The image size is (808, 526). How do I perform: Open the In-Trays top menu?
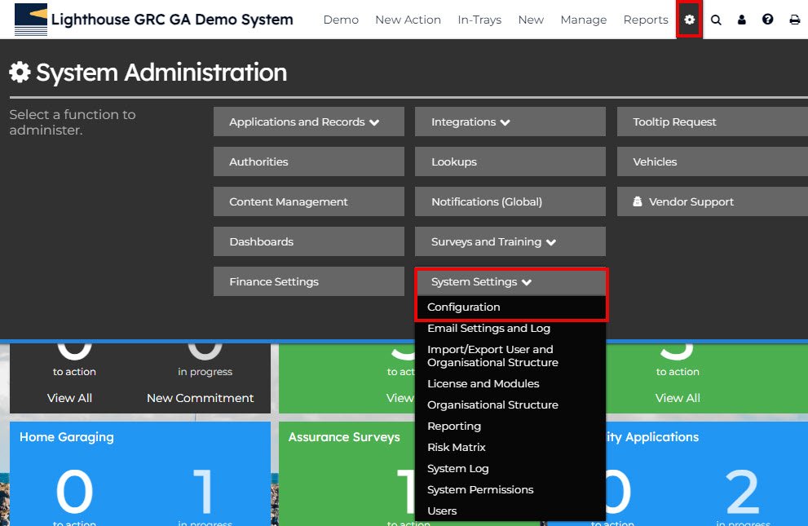click(x=479, y=20)
